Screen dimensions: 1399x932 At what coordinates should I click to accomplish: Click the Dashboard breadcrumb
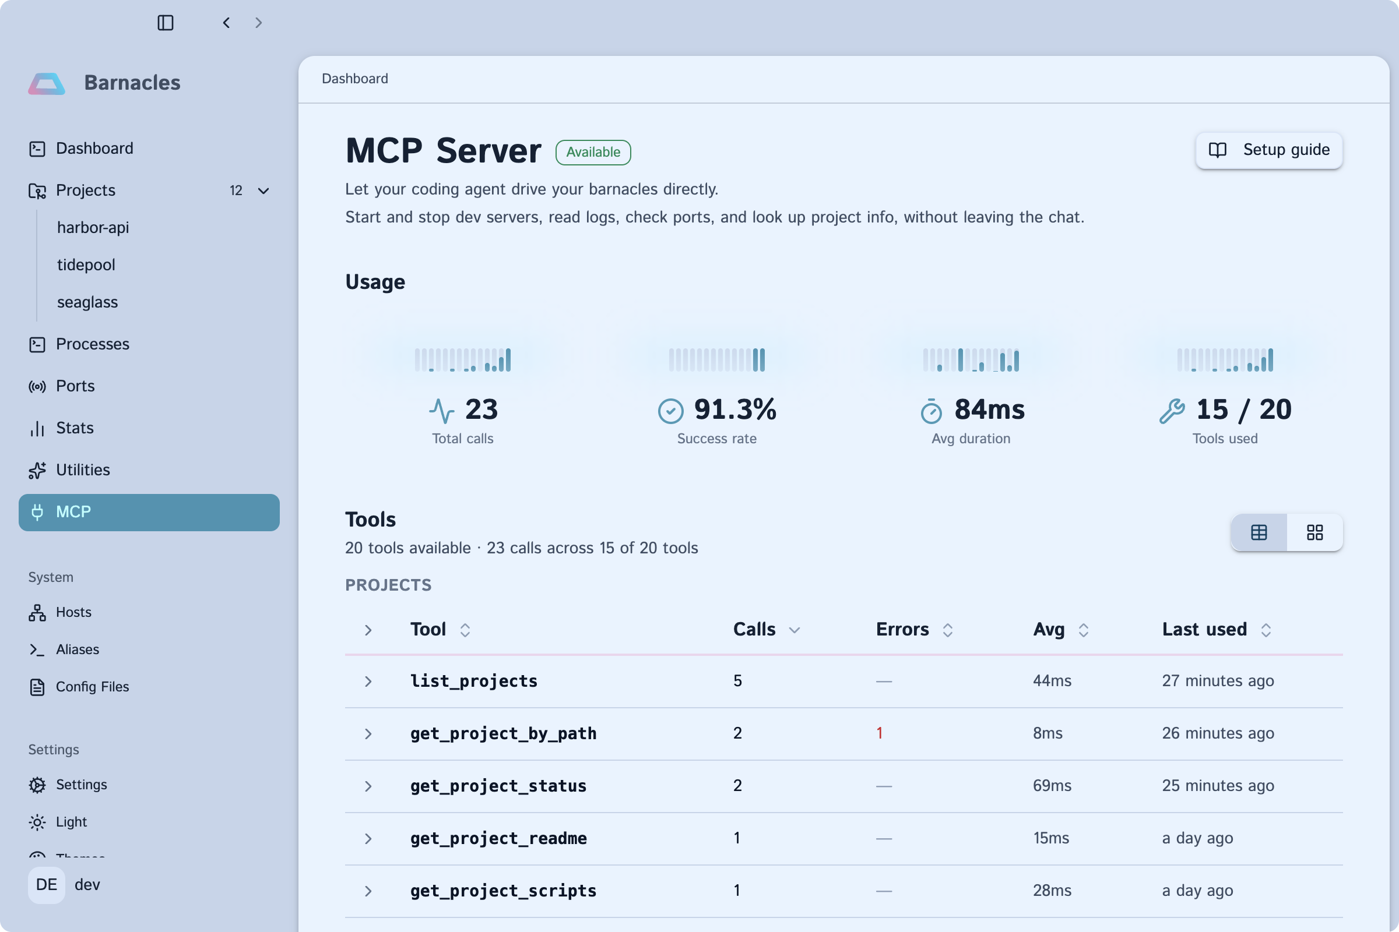pos(354,79)
